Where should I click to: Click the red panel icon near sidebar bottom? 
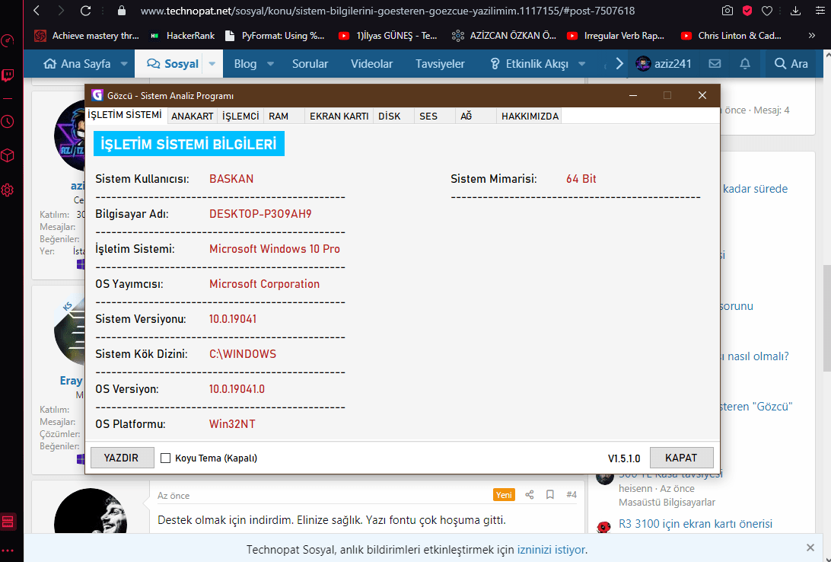coord(8,522)
